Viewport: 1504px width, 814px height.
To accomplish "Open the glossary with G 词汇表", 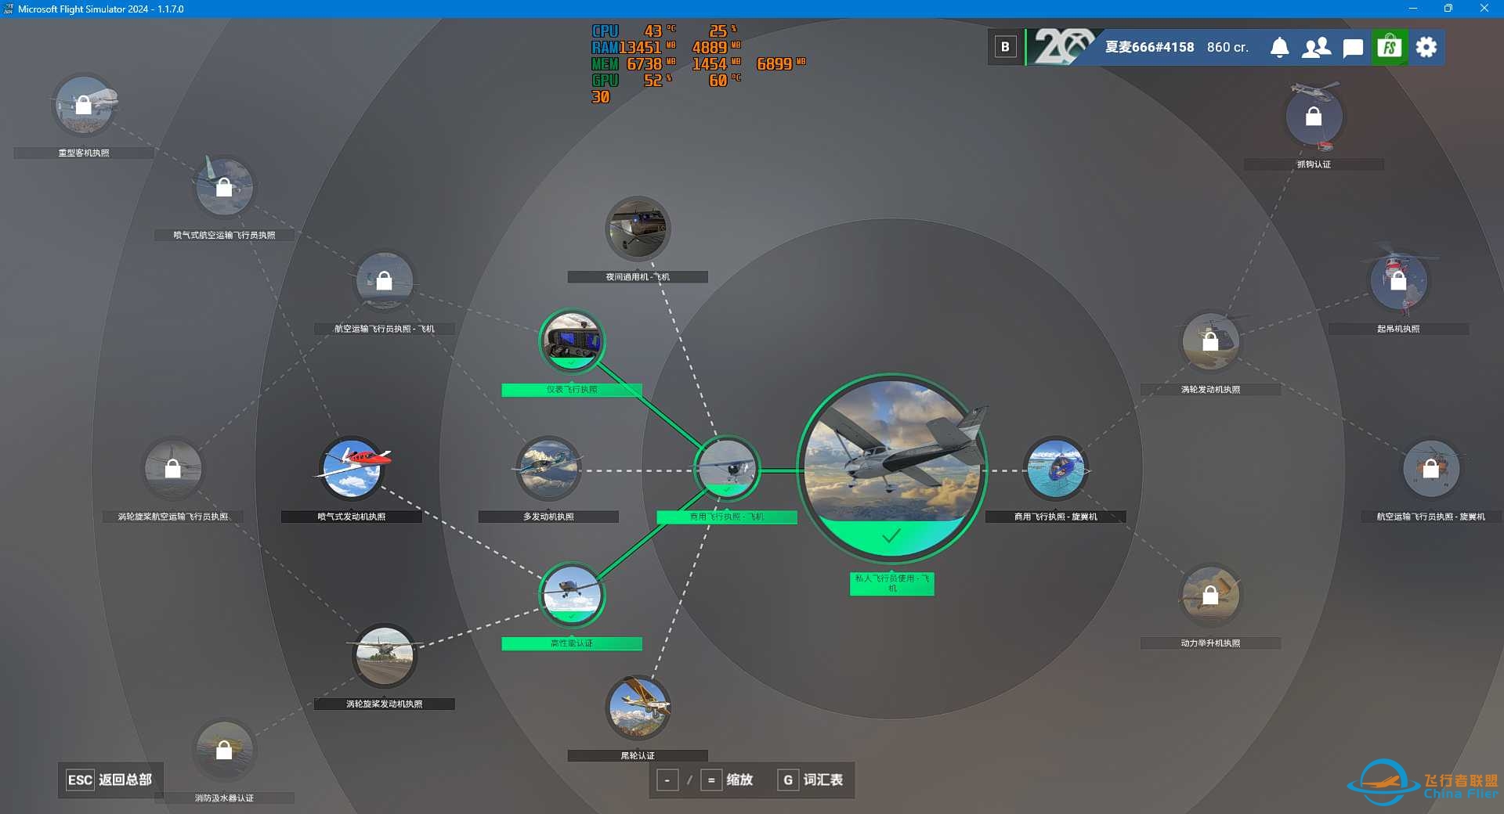I will tap(811, 780).
